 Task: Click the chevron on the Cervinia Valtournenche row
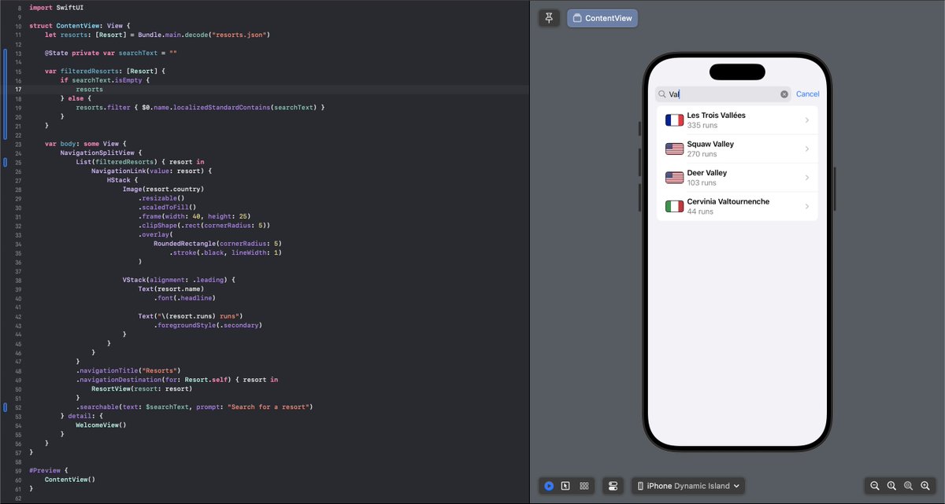point(807,207)
